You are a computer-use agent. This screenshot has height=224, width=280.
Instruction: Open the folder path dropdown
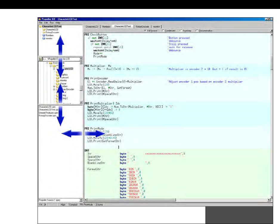point(81,59)
